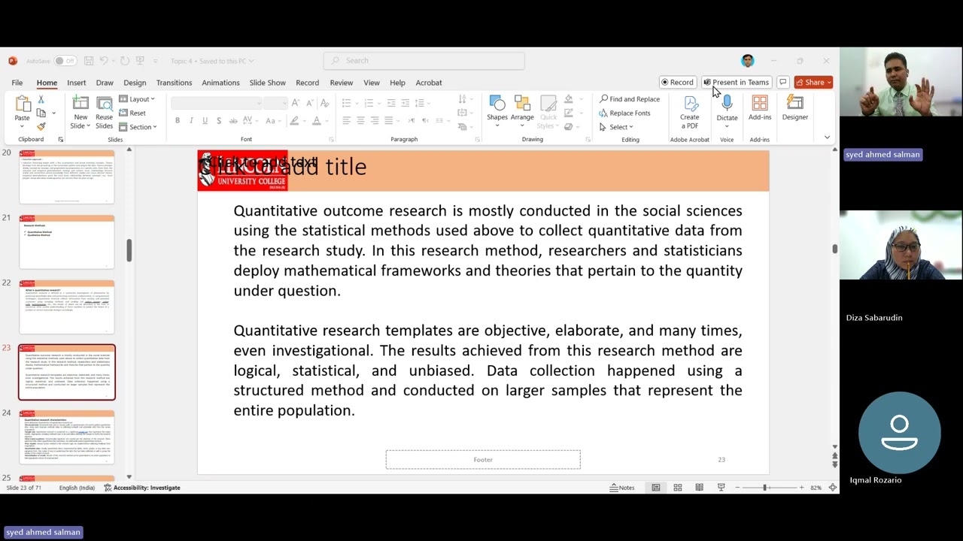Open the Slide Show tab
963x541 pixels.
[267, 83]
